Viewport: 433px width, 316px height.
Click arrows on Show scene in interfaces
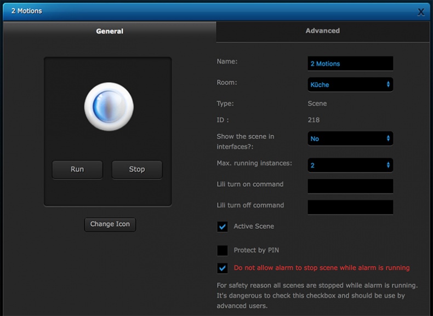(x=388, y=139)
